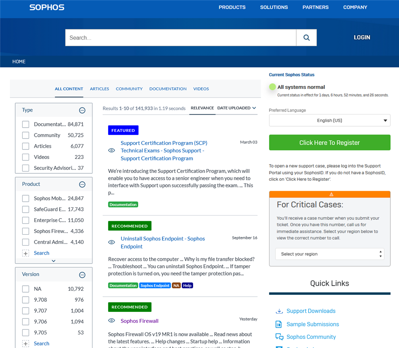Check the Articles type checkbox
This screenshot has width=399, height=348.
[26, 146]
